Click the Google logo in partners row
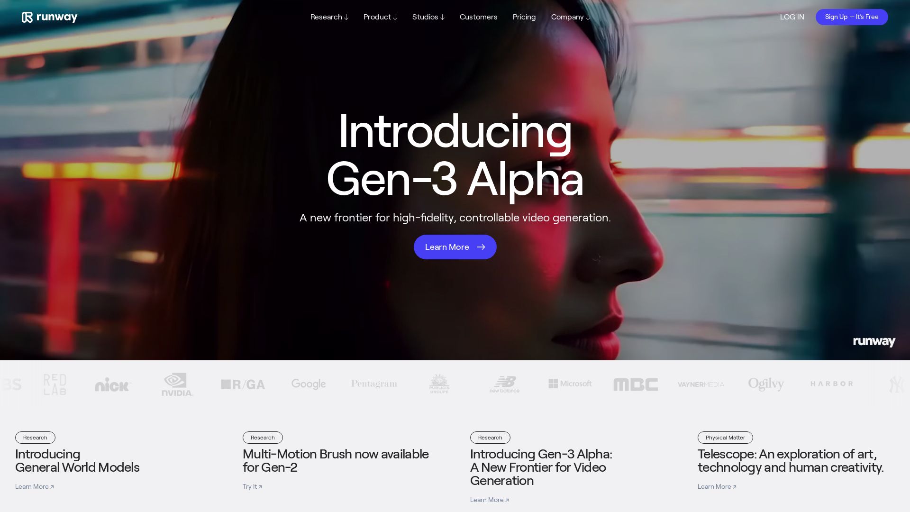Image resolution: width=910 pixels, height=512 pixels. pos(309,384)
